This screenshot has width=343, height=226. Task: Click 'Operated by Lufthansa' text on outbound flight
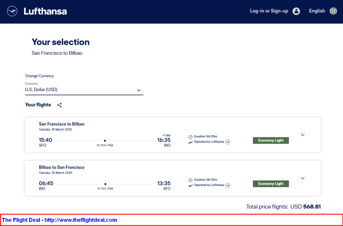209,142
